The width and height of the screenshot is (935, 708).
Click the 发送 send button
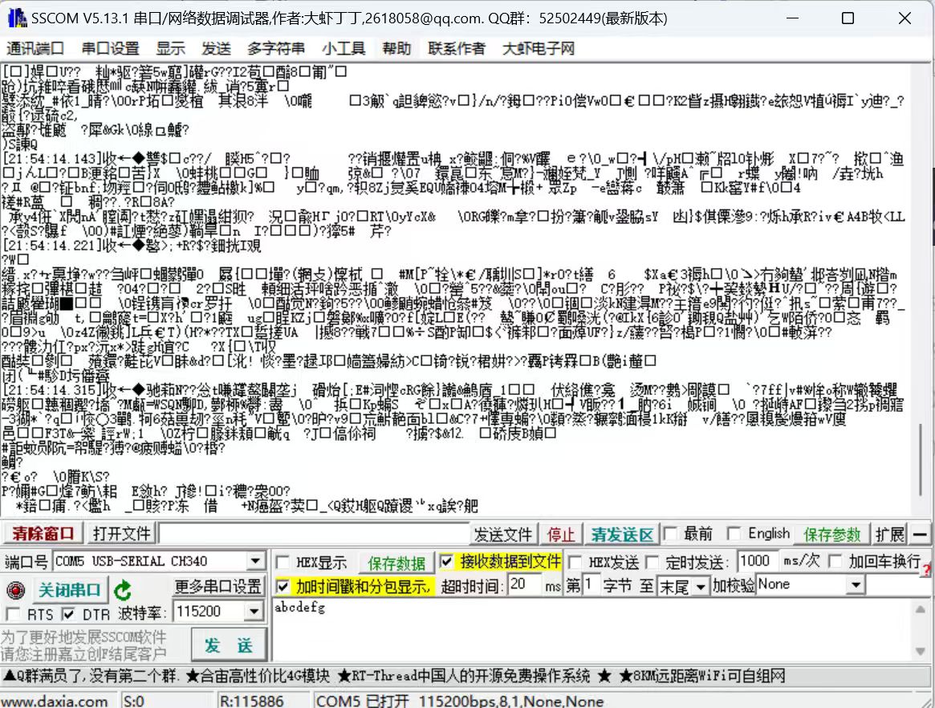pyautogui.click(x=229, y=645)
